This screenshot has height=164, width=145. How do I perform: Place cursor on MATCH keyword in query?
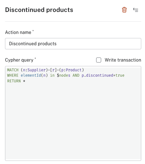tap(13, 70)
